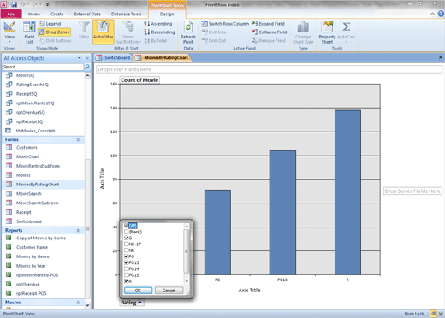Sort Ascending in ribbon

(158, 24)
